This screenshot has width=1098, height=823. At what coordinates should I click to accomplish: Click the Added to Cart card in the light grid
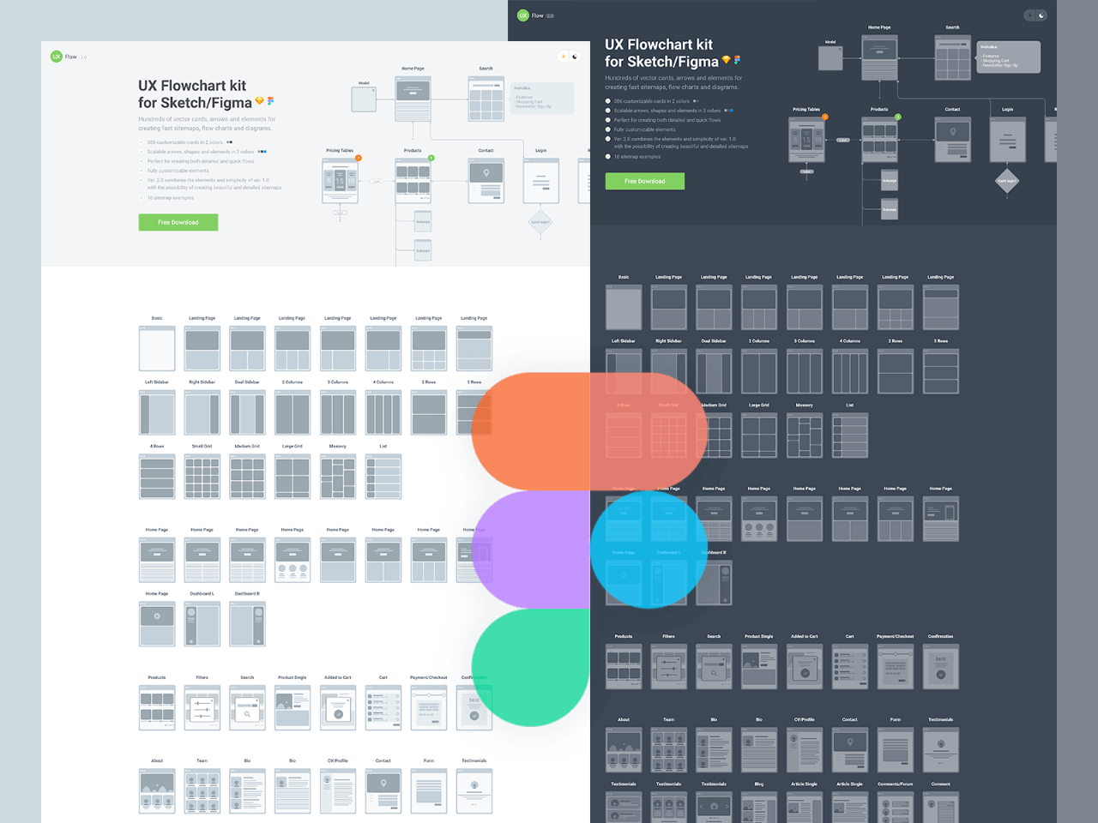point(338,708)
